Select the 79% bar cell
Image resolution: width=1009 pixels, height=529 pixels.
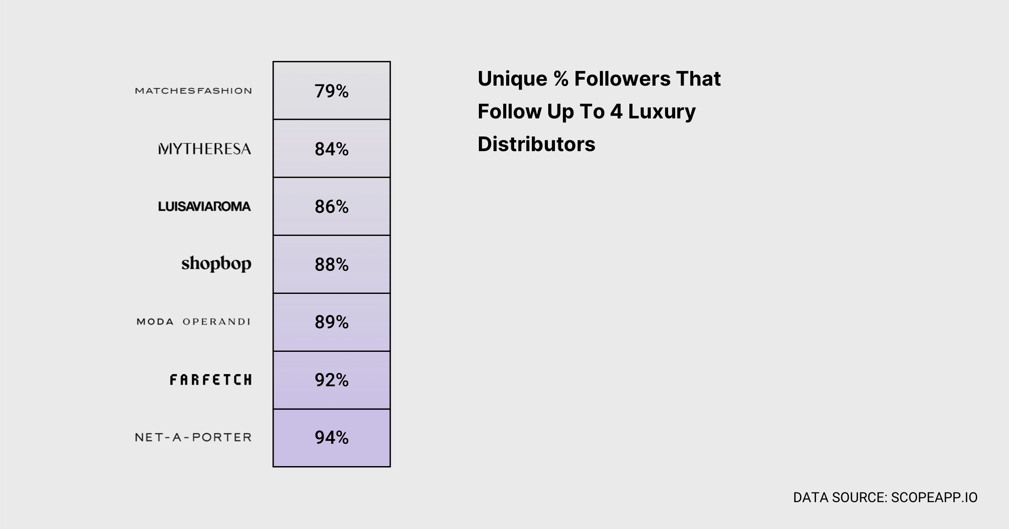point(332,91)
